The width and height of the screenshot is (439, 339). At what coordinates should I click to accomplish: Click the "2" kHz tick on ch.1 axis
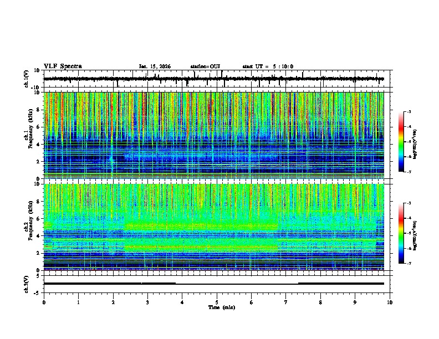(x=38, y=161)
